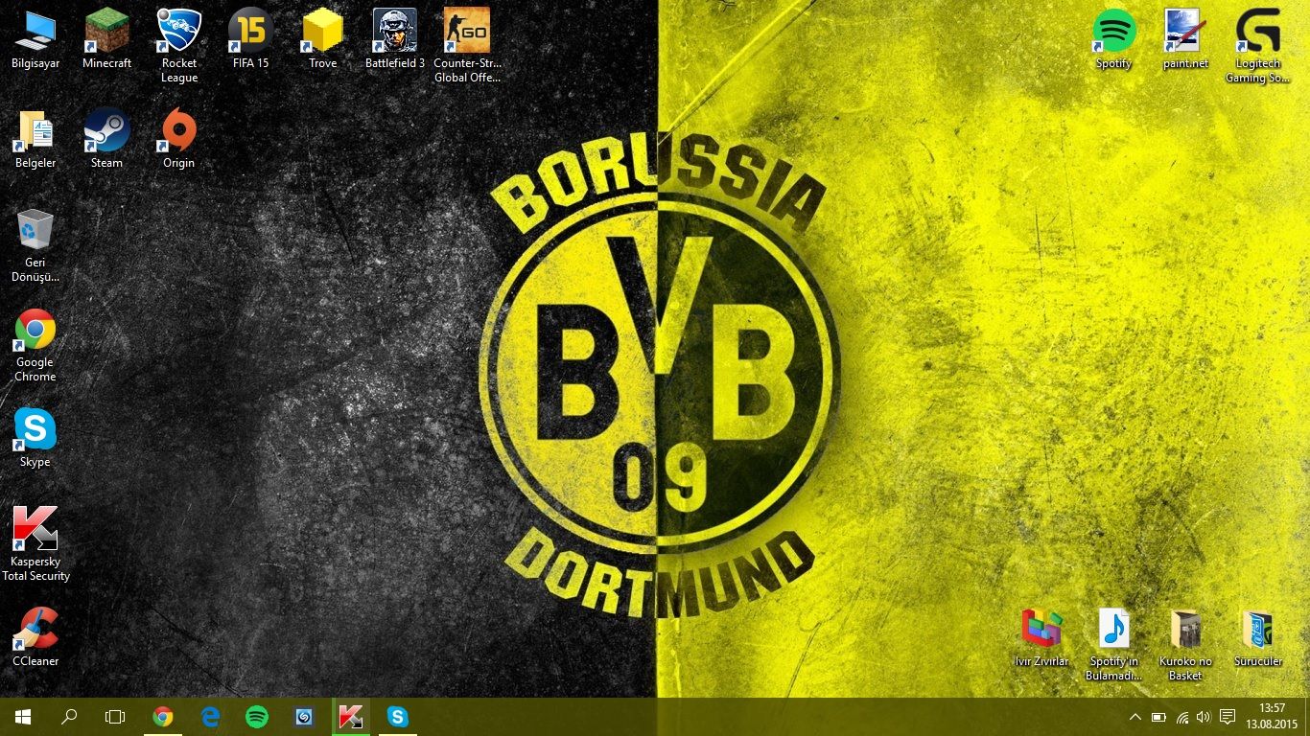Open Spotify from the taskbar

[257, 717]
